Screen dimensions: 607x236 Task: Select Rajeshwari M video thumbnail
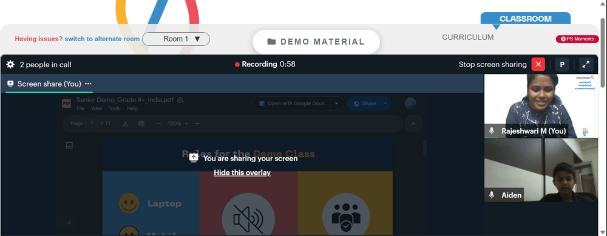(x=541, y=106)
